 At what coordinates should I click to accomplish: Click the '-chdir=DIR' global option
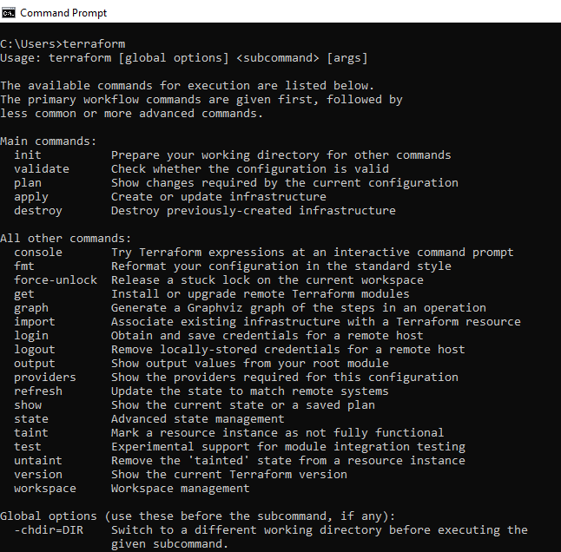[x=49, y=529]
